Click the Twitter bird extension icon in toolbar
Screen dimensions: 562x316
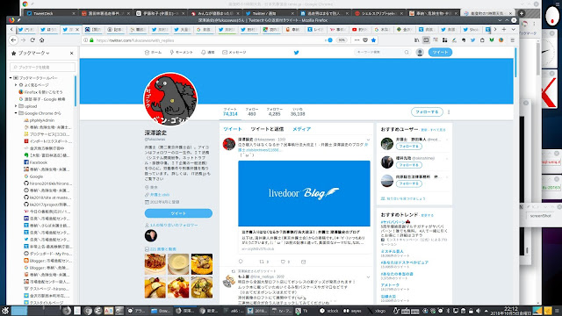[472, 40]
